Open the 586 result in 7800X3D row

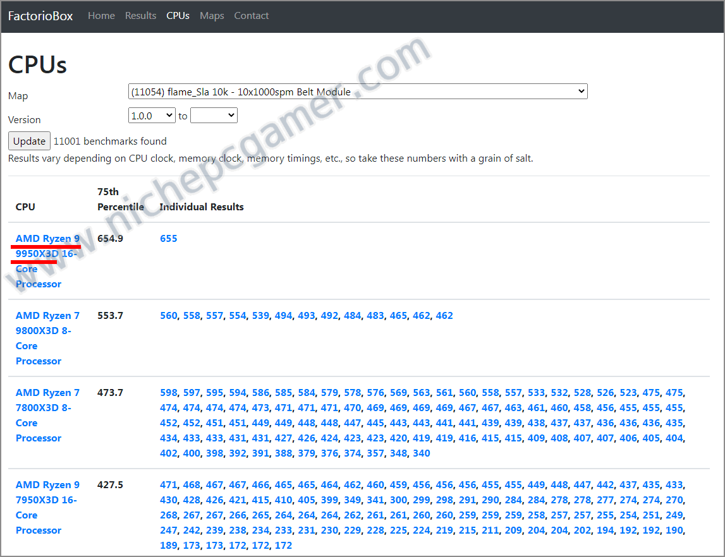pos(260,393)
